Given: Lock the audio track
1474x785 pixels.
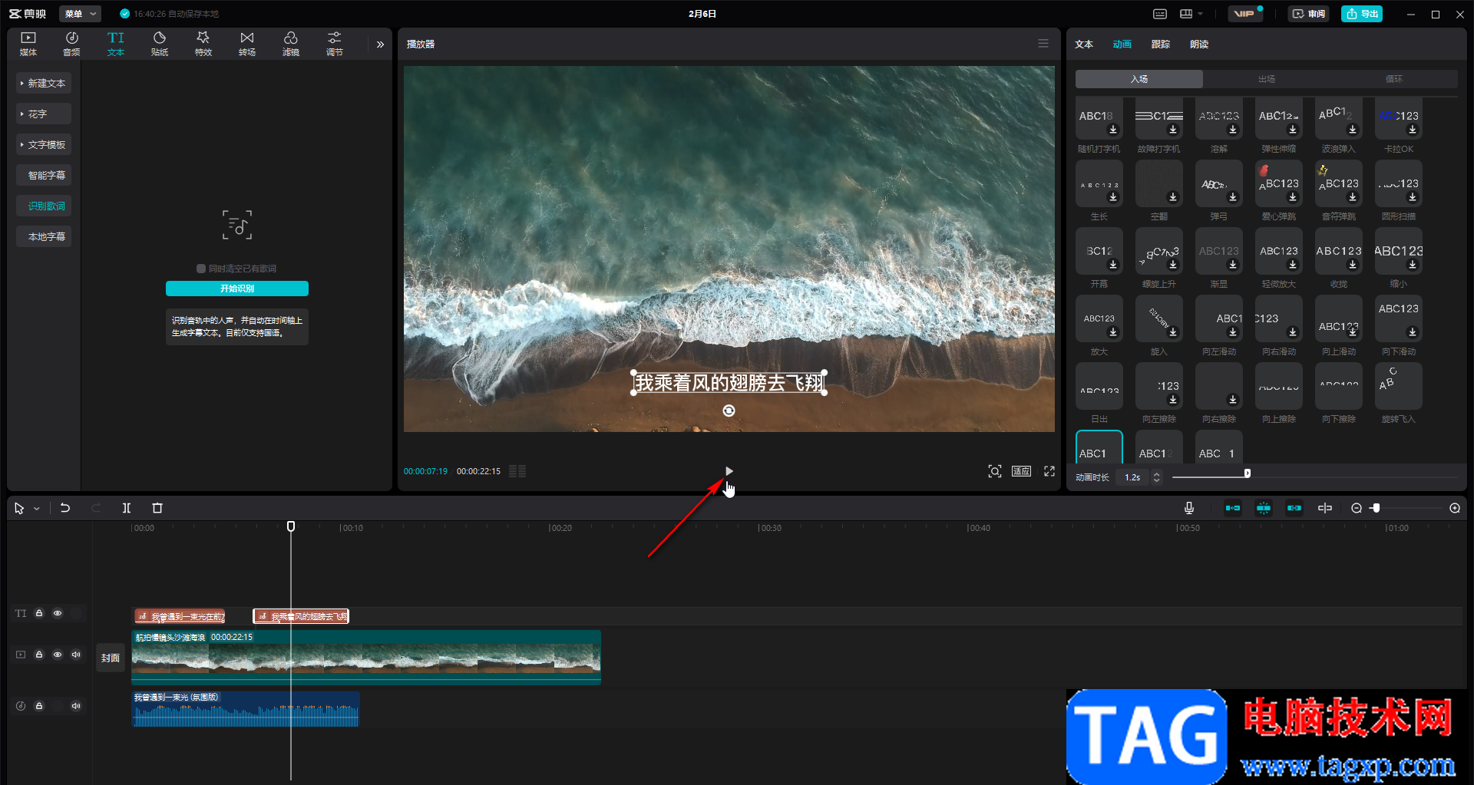Looking at the screenshot, I should [39, 706].
